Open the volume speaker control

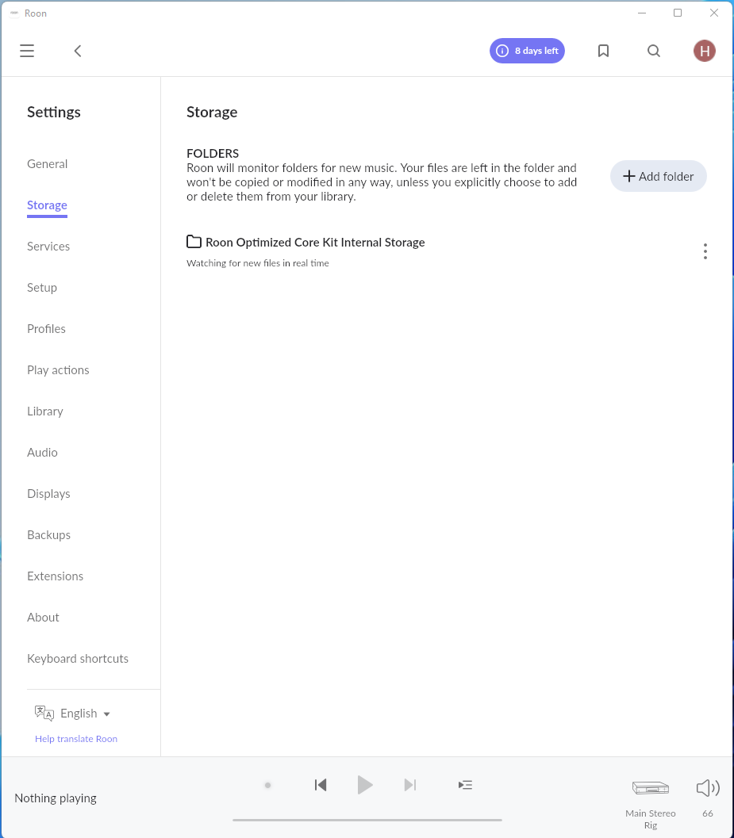coord(707,788)
